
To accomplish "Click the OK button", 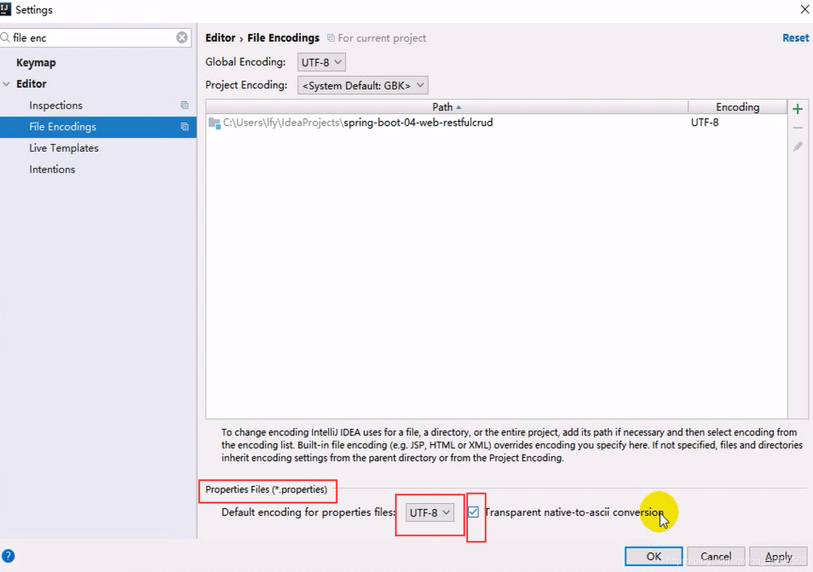I will [654, 556].
